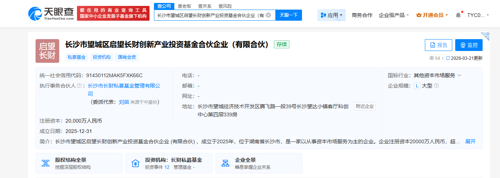Image resolution: width=500 pixels, height=178 pixels.
Task: Click the 报告 report button
Action: [439, 45]
